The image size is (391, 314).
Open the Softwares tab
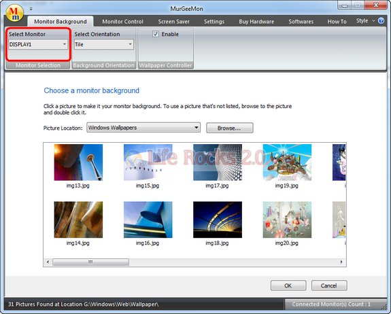[301, 22]
